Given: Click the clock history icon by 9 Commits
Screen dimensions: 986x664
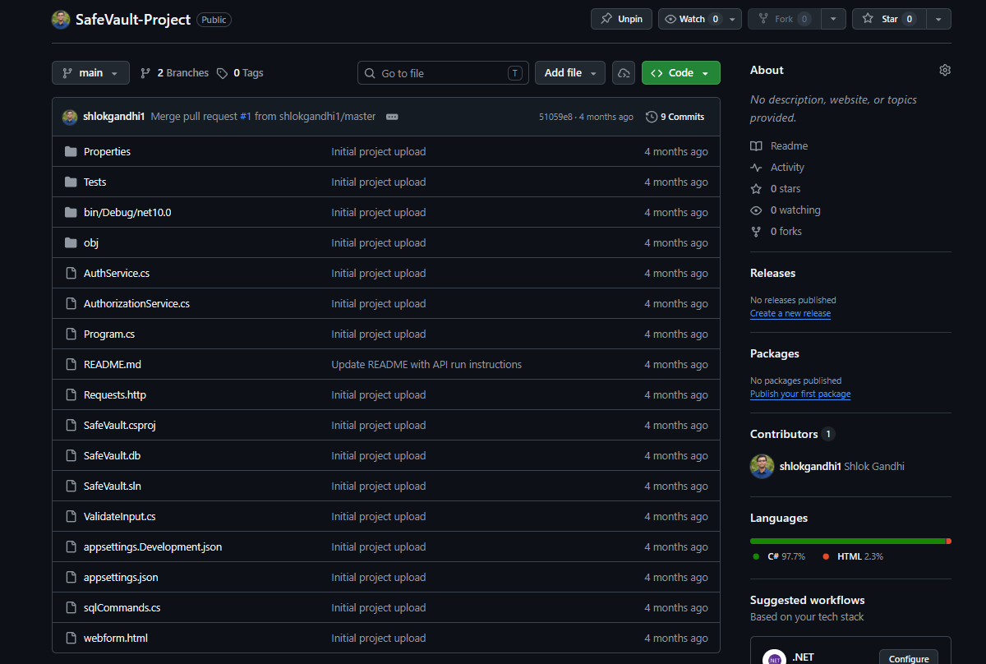Looking at the screenshot, I should [x=652, y=117].
